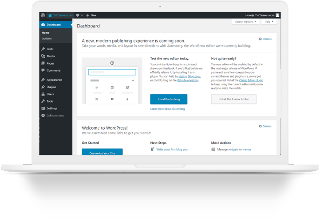Open the Appearance menu
The height and width of the screenshot is (219, 320).
click(x=54, y=80)
